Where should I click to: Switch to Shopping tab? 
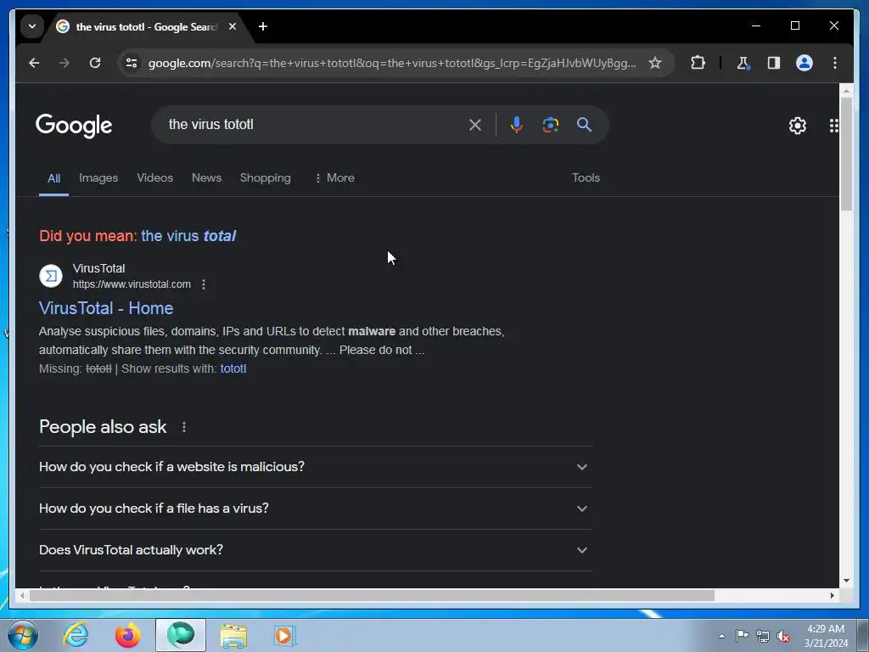(265, 178)
